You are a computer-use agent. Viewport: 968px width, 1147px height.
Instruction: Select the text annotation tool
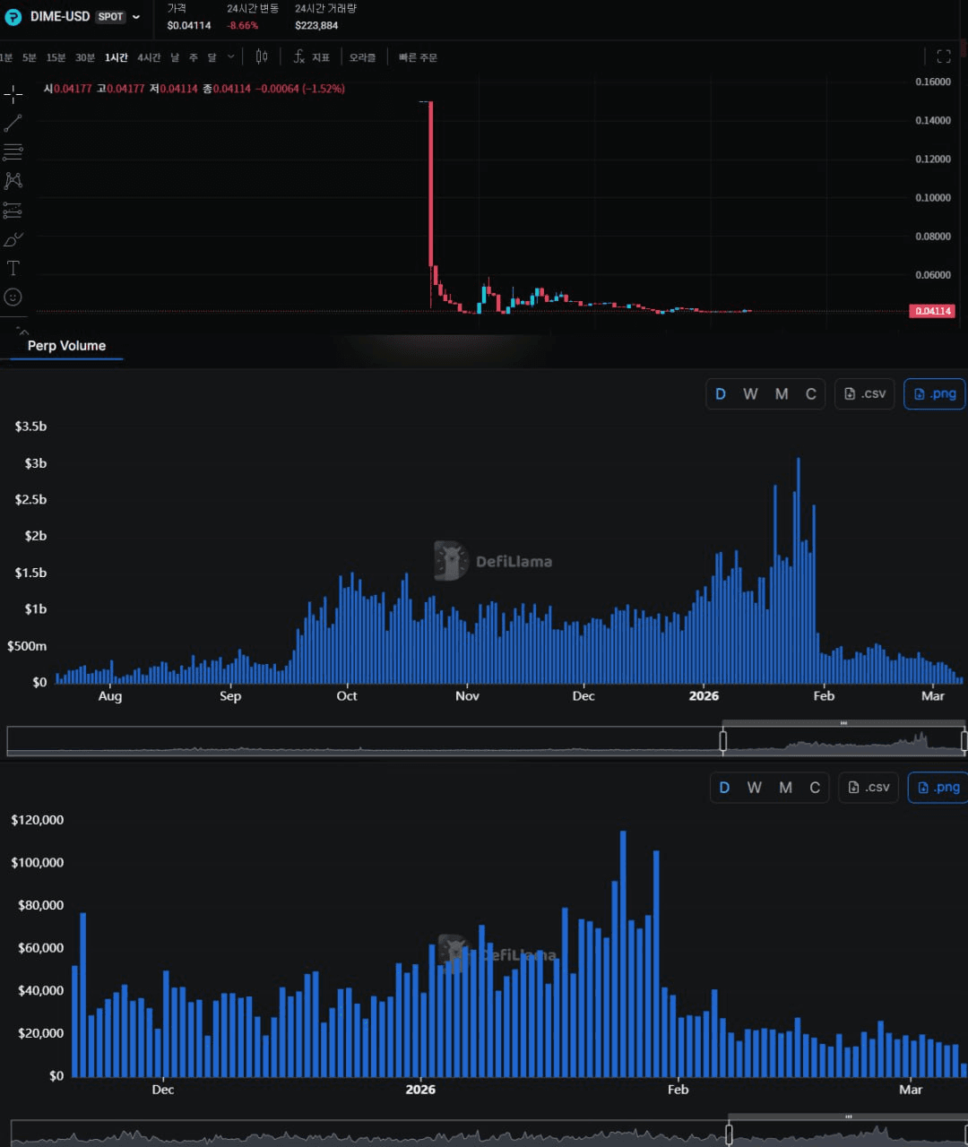13,268
